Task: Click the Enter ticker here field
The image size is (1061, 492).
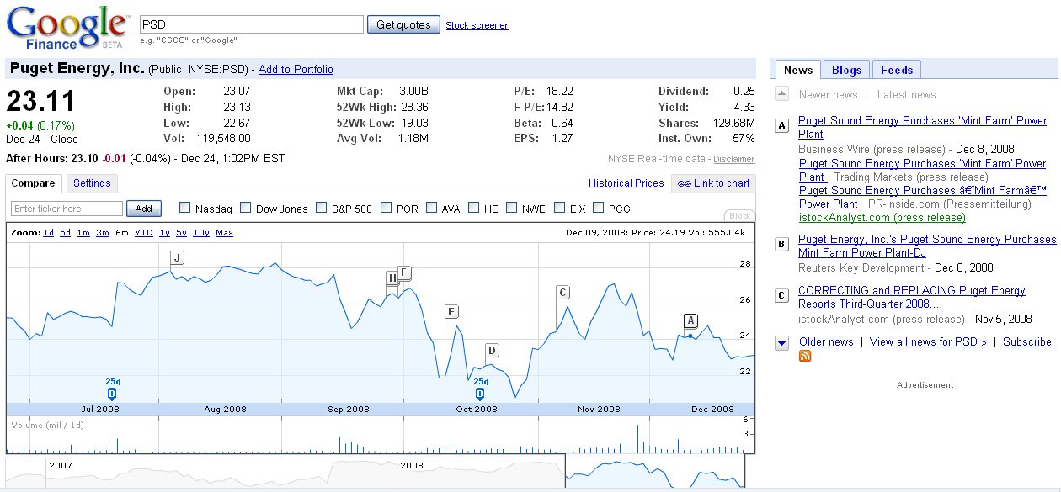Action: point(67,209)
